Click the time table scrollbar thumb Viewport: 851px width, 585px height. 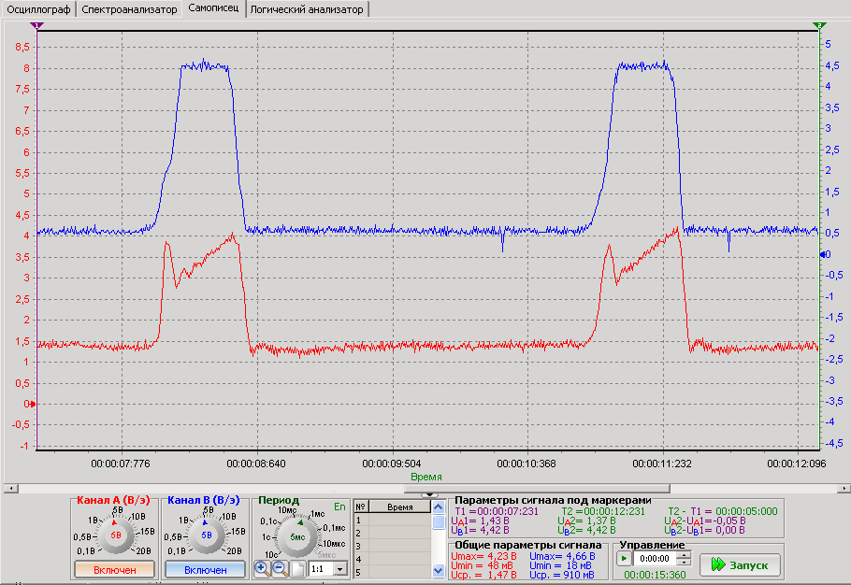coord(438,522)
